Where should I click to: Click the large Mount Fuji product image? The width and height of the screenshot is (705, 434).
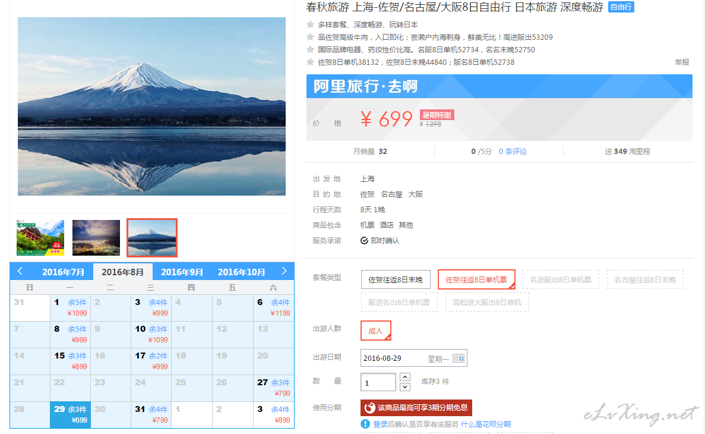[151, 106]
